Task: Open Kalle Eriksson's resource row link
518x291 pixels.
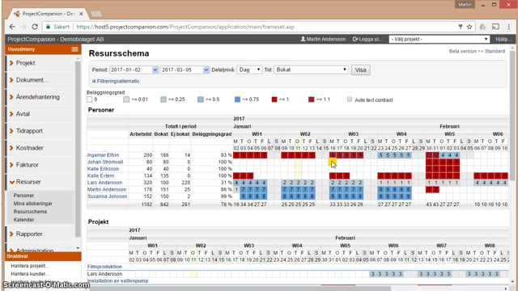Action: click(x=103, y=169)
